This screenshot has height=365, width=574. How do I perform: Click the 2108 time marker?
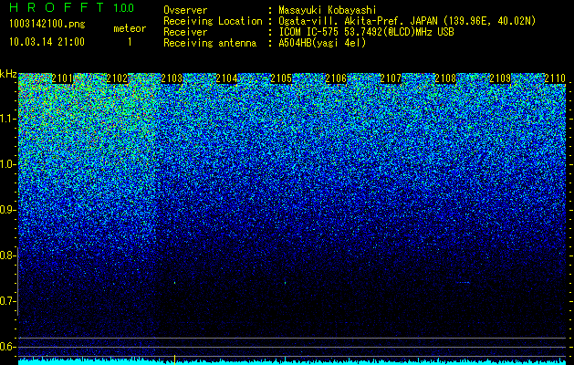(x=445, y=78)
